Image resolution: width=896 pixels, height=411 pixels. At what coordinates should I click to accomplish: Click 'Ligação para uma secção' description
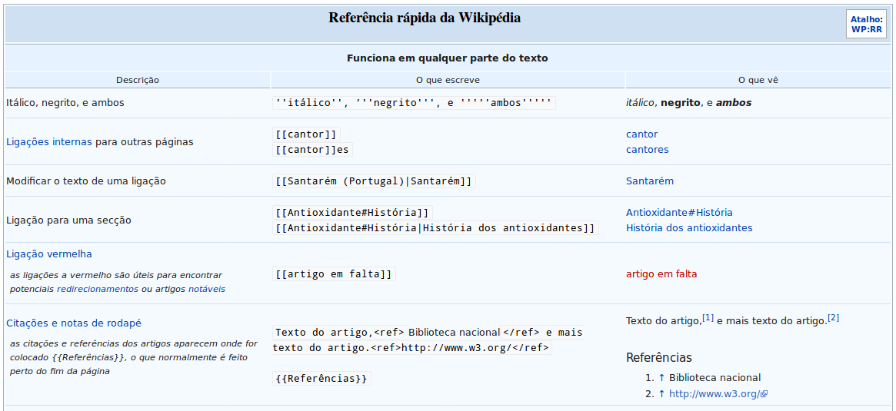[x=69, y=220]
